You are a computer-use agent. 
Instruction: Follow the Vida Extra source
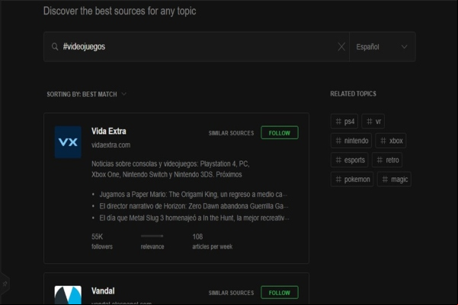point(280,132)
